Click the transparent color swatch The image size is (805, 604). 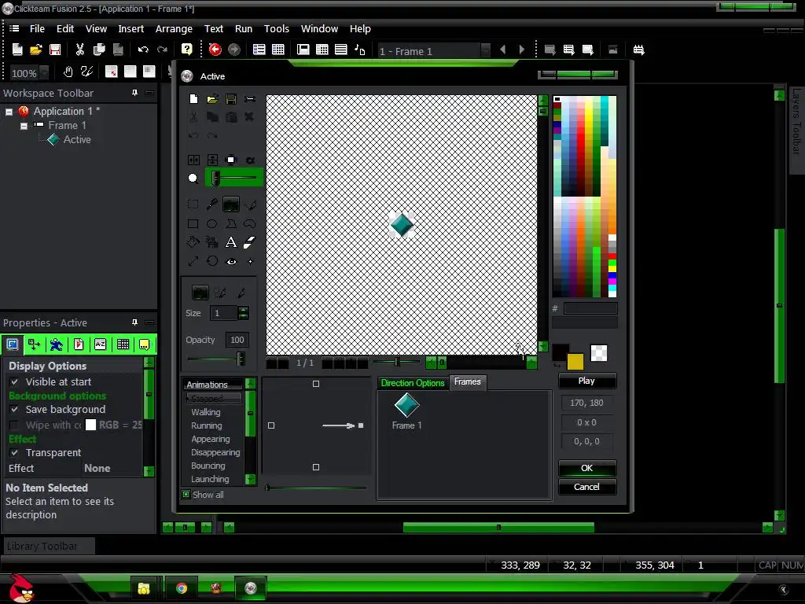pyautogui.click(x=599, y=353)
